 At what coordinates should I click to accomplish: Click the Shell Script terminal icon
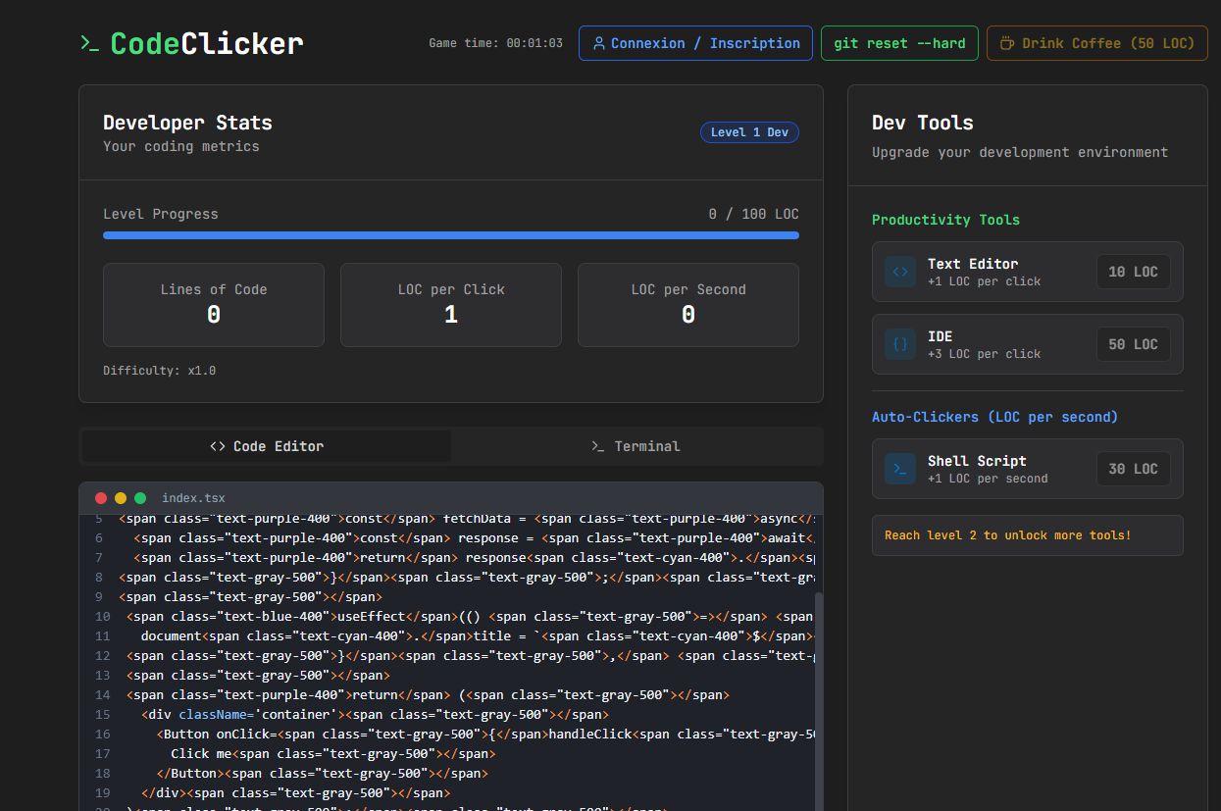pyautogui.click(x=899, y=469)
